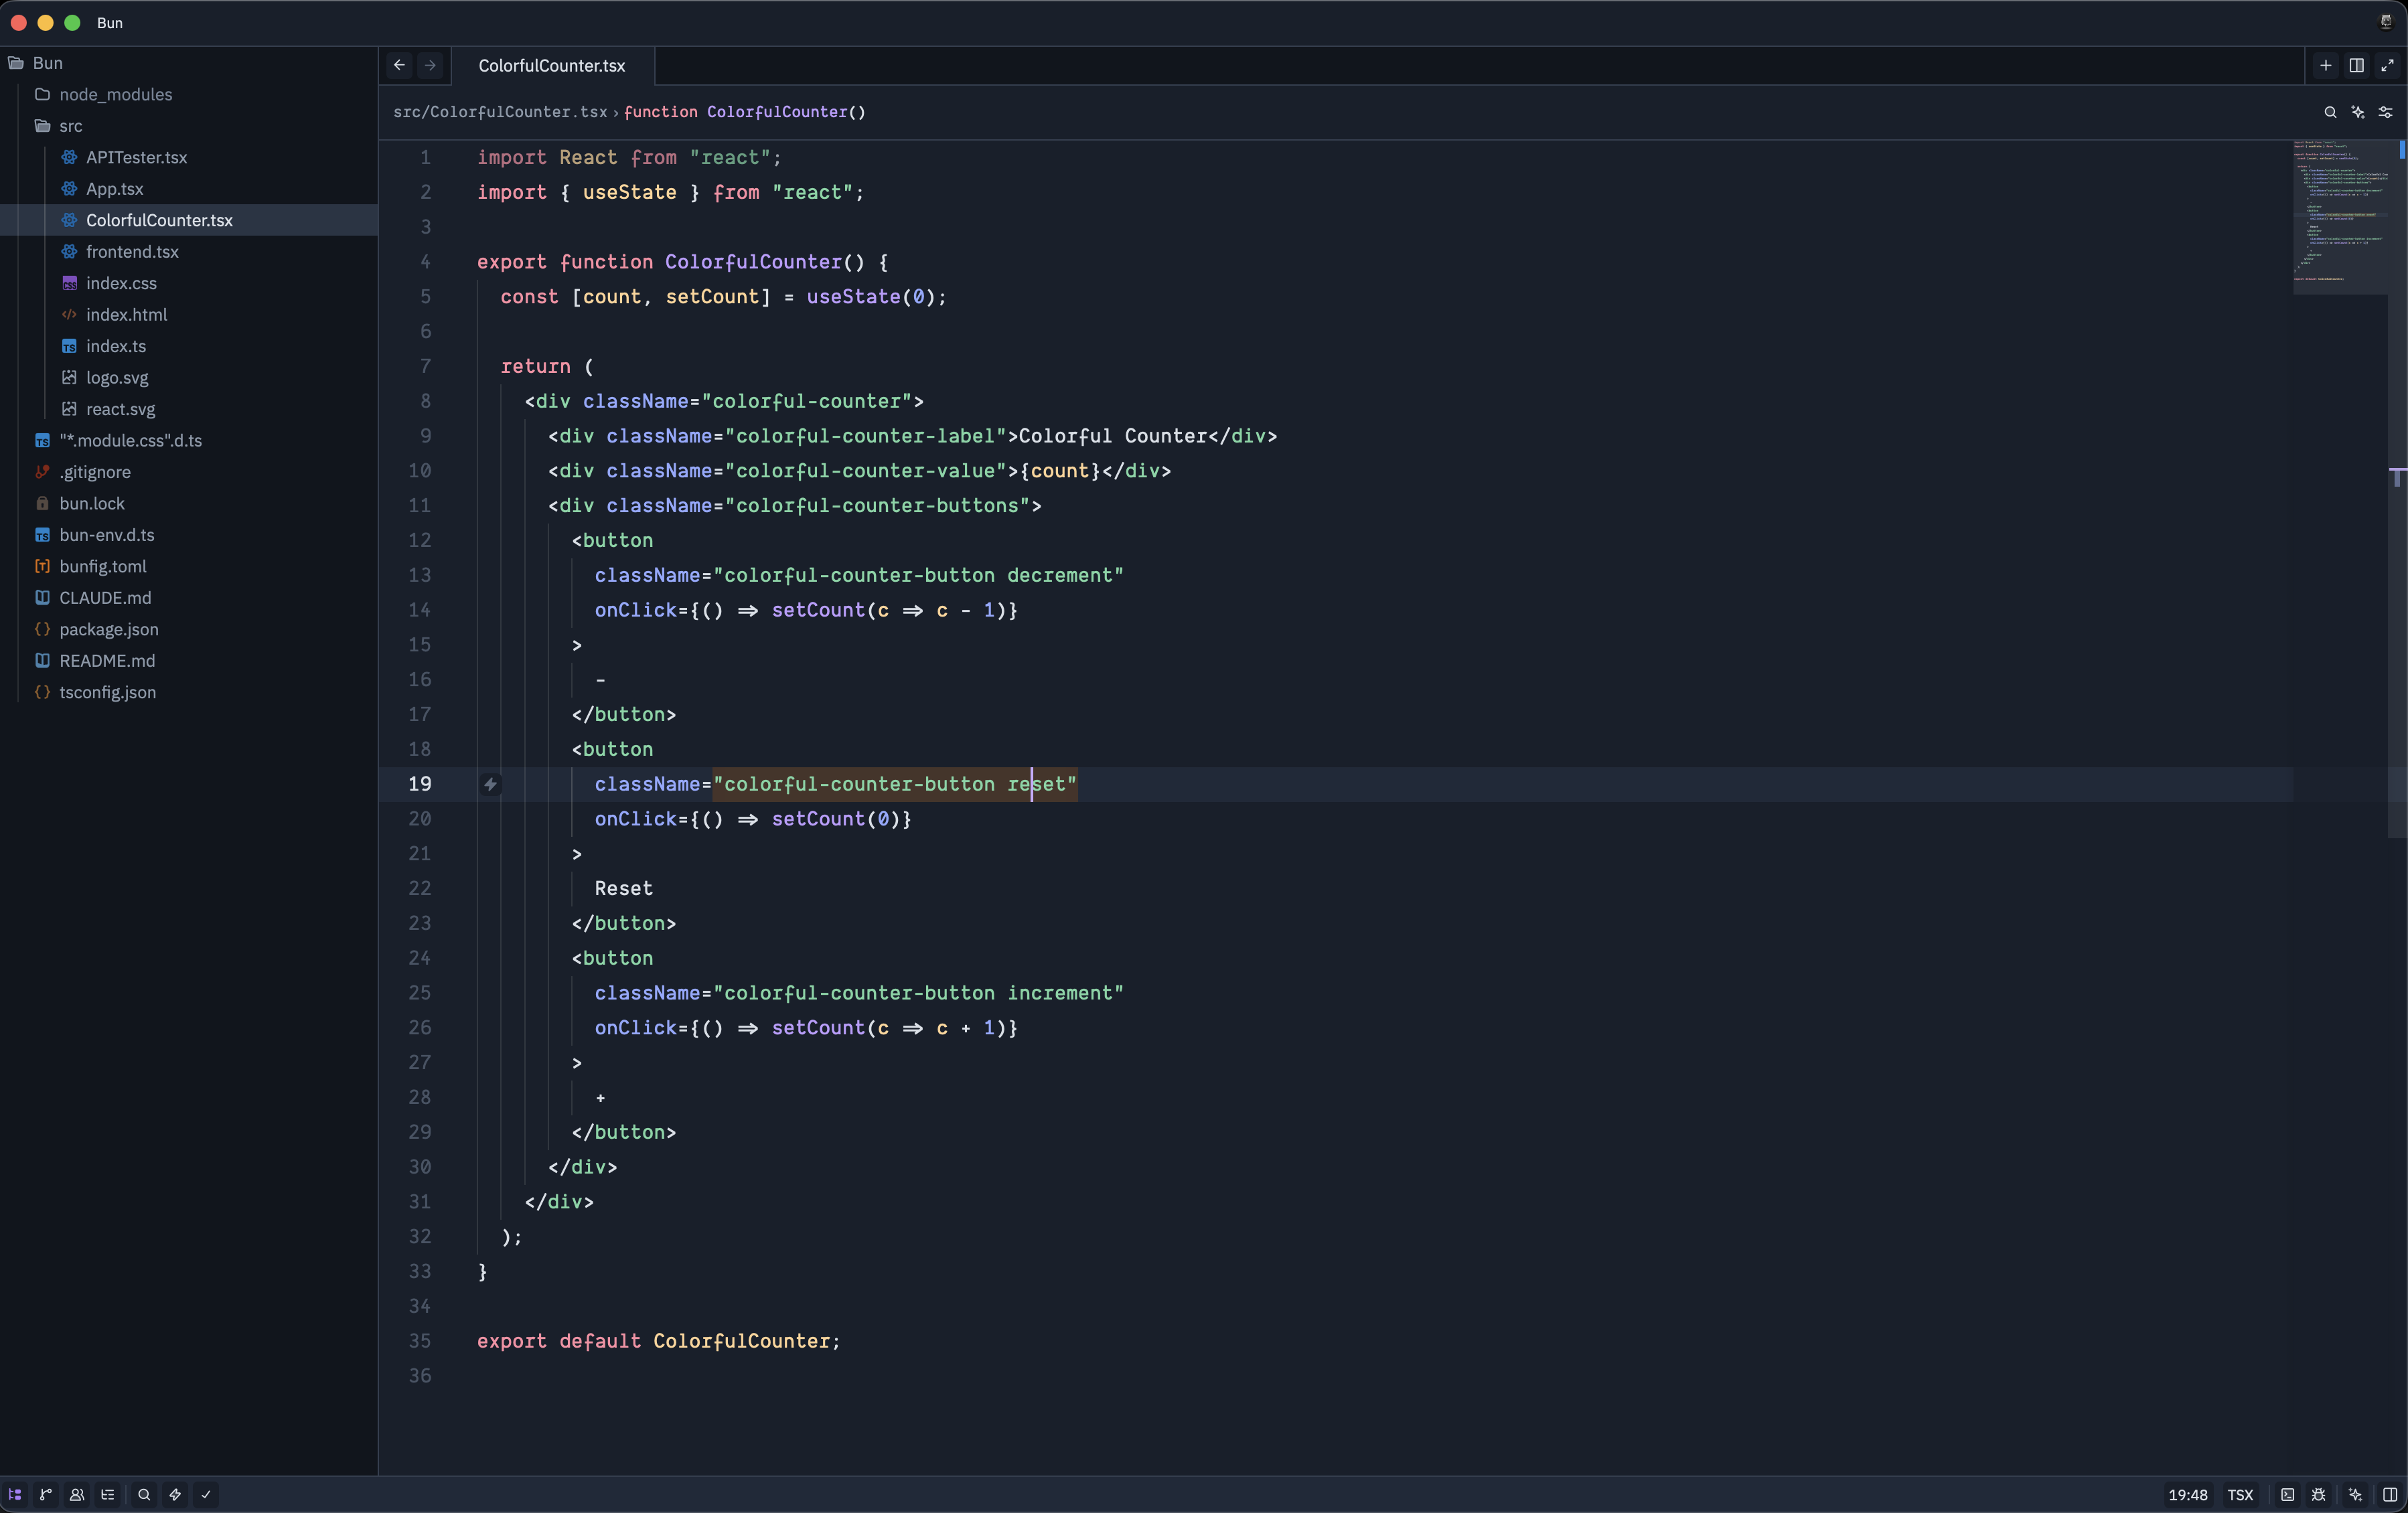Click the user avatar icon in title bar
The width and height of the screenshot is (2408, 1513).
2385,22
